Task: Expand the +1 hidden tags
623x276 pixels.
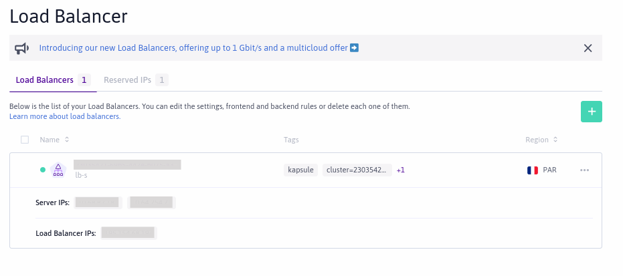Action: point(401,170)
